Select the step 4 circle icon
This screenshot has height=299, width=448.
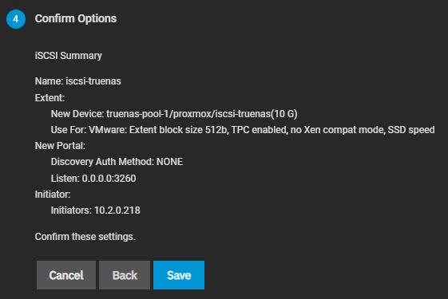(x=16, y=19)
